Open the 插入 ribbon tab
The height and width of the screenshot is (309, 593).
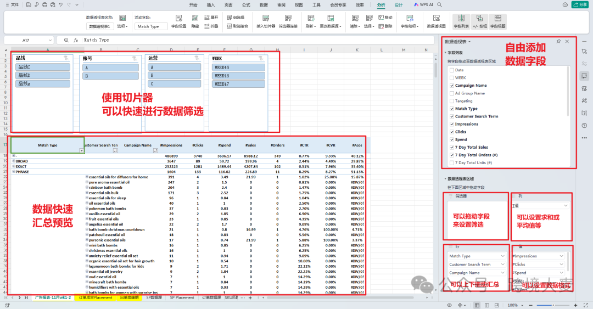coord(211,5)
